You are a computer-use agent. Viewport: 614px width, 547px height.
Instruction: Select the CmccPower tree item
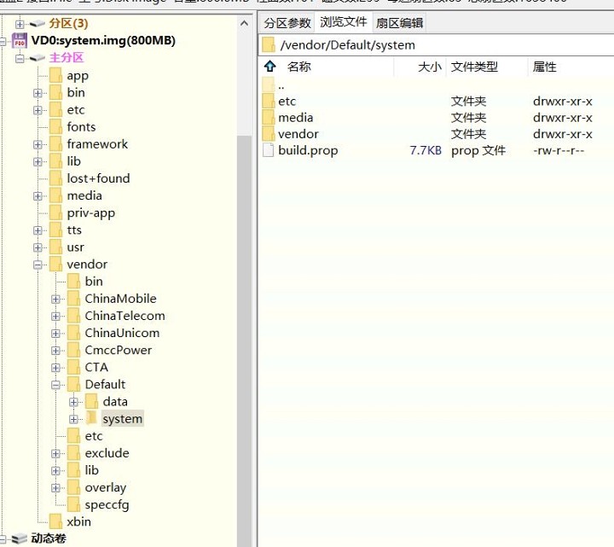(x=119, y=350)
